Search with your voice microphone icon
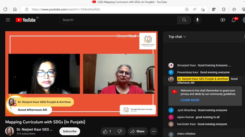The width and height of the screenshot is (245, 137). point(197,20)
